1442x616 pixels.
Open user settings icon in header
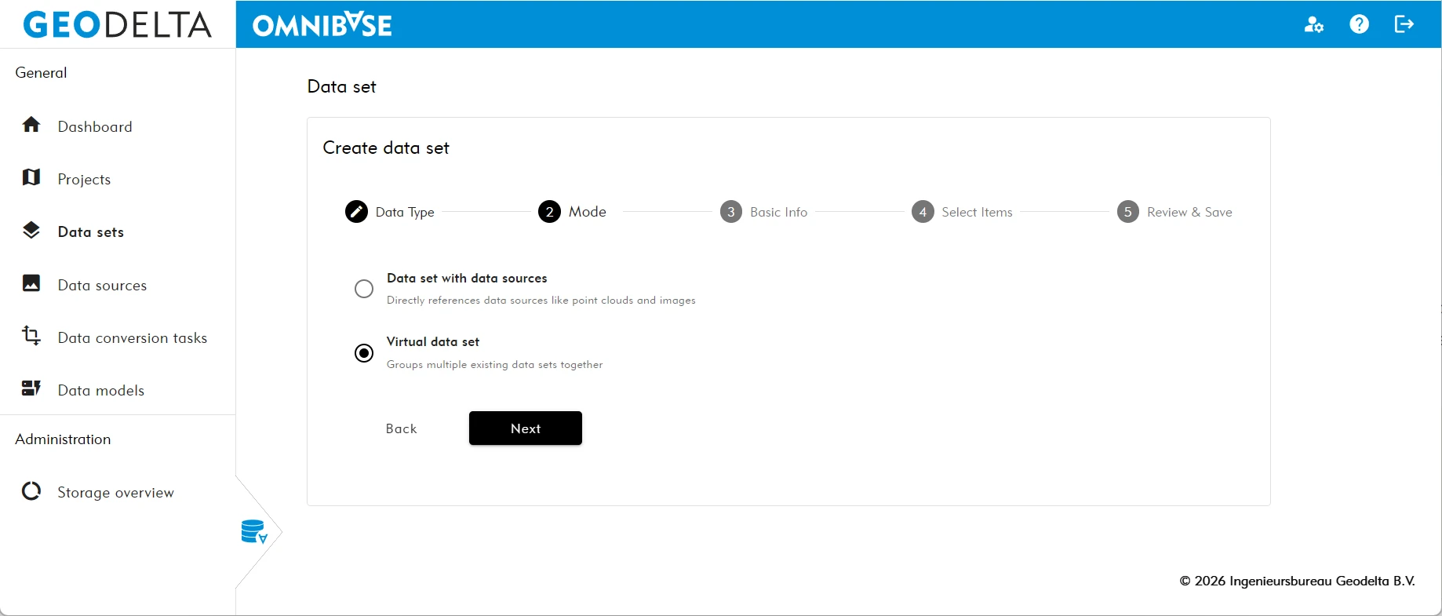[x=1313, y=24]
